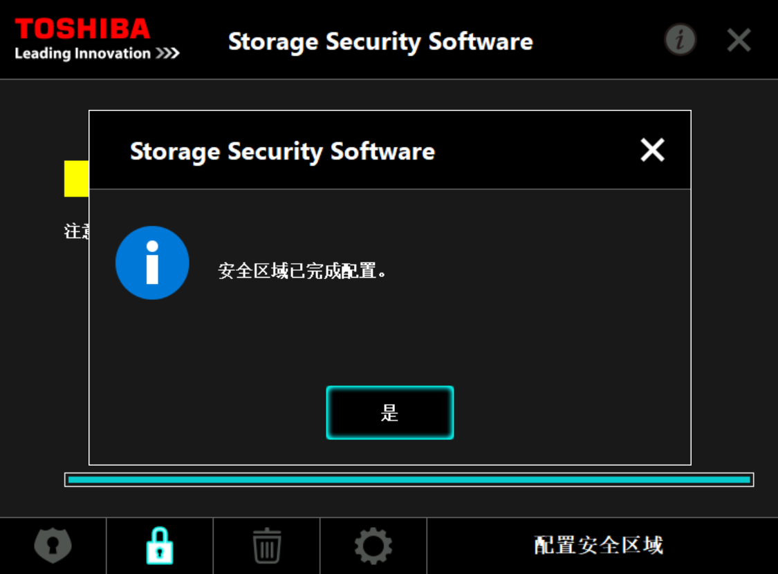Click the white border of the progress bar
778x574 pixels.
[x=409, y=474]
